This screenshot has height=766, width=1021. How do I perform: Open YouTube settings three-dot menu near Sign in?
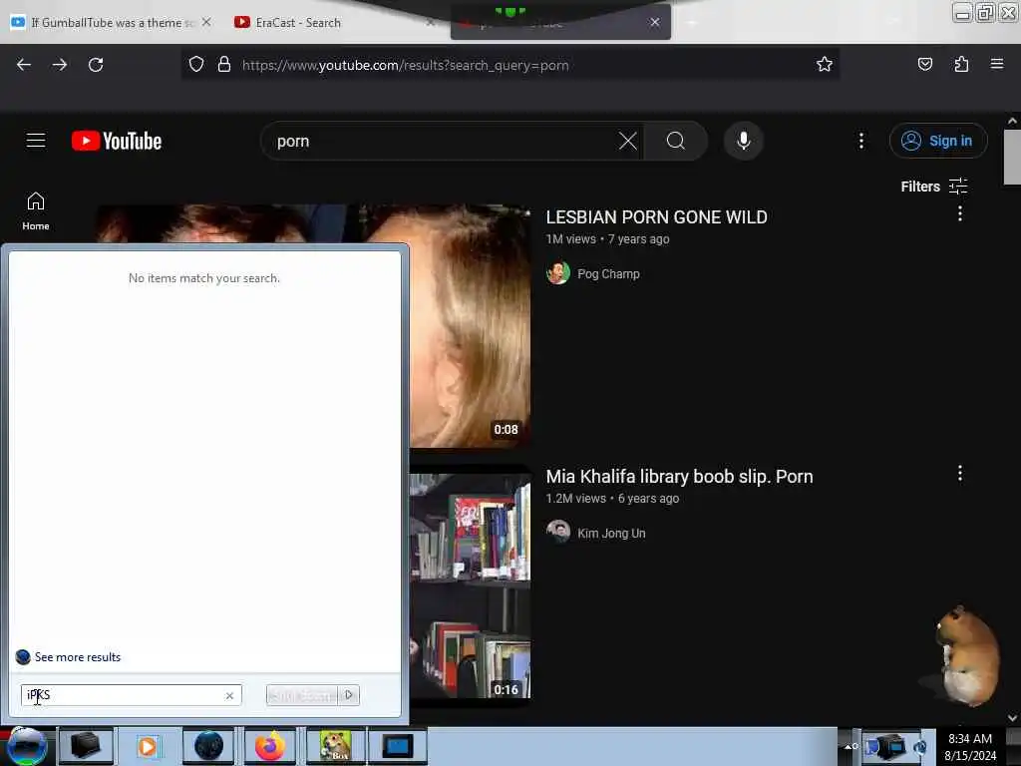pos(861,141)
